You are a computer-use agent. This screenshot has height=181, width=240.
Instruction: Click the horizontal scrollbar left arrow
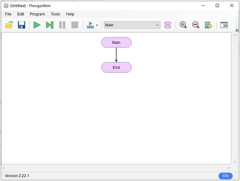4,168
